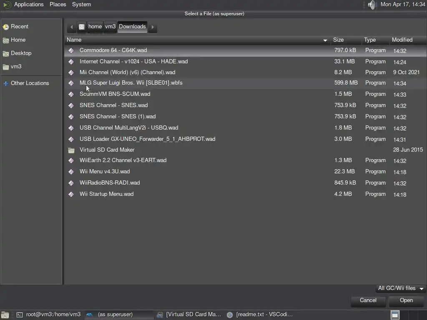Image resolution: width=427 pixels, height=320 pixels.
Task: Go to the vm3 path segment
Action: (110, 27)
